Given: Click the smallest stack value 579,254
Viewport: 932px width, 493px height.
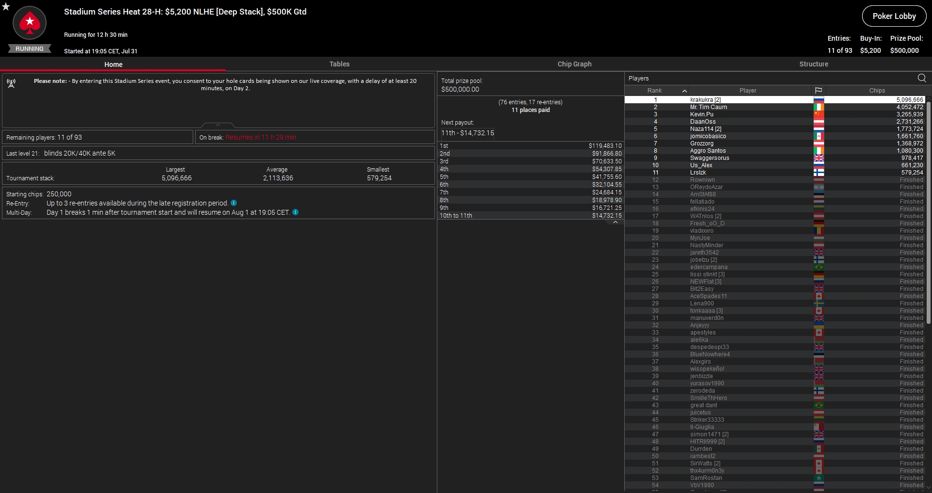Looking at the screenshot, I should click(379, 178).
